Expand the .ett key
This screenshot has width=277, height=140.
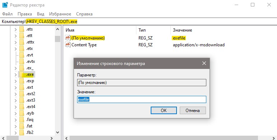pyautogui.click(x=15, y=36)
